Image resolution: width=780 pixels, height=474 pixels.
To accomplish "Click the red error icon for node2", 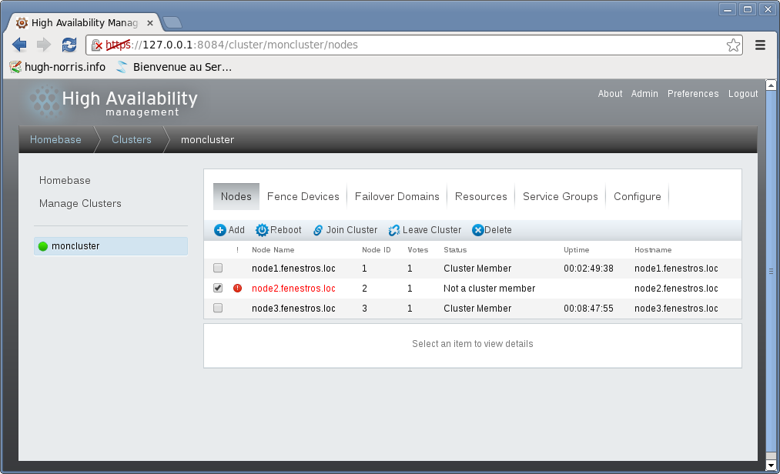I will (x=237, y=289).
